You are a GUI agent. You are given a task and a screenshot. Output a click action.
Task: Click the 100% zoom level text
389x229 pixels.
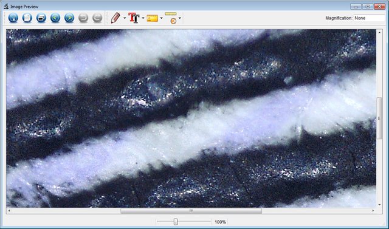click(220, 222)
